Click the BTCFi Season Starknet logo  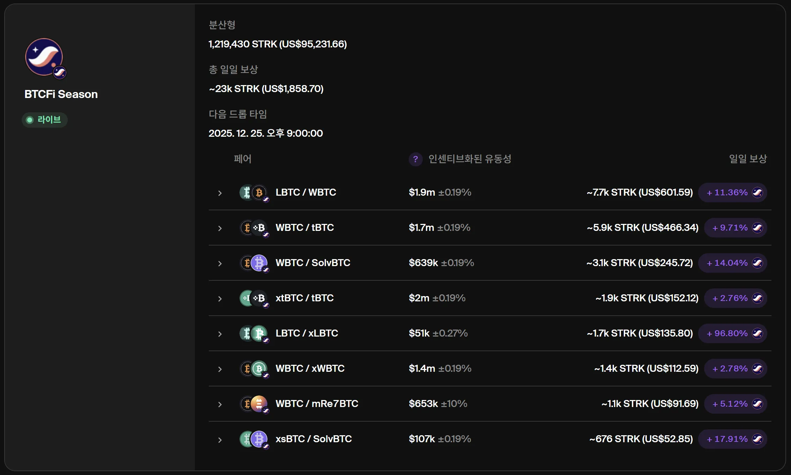pyautogui.click(x=44, y=57)
